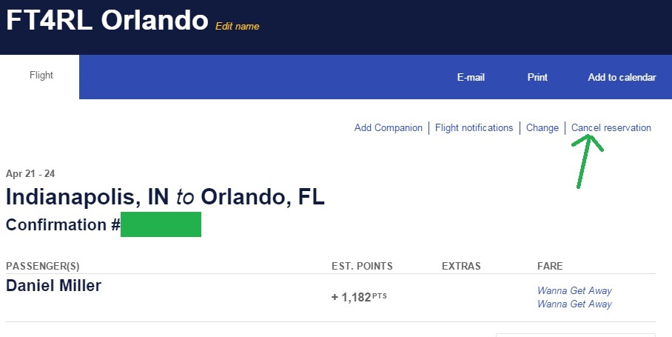Click the Add Companion link

coord(389,127)
